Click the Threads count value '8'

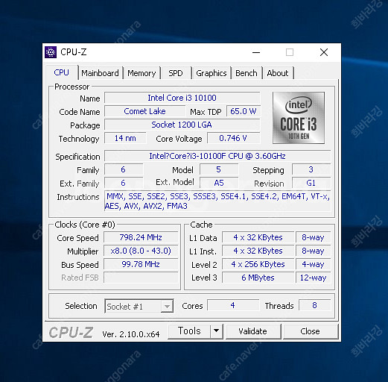[315, 305]
